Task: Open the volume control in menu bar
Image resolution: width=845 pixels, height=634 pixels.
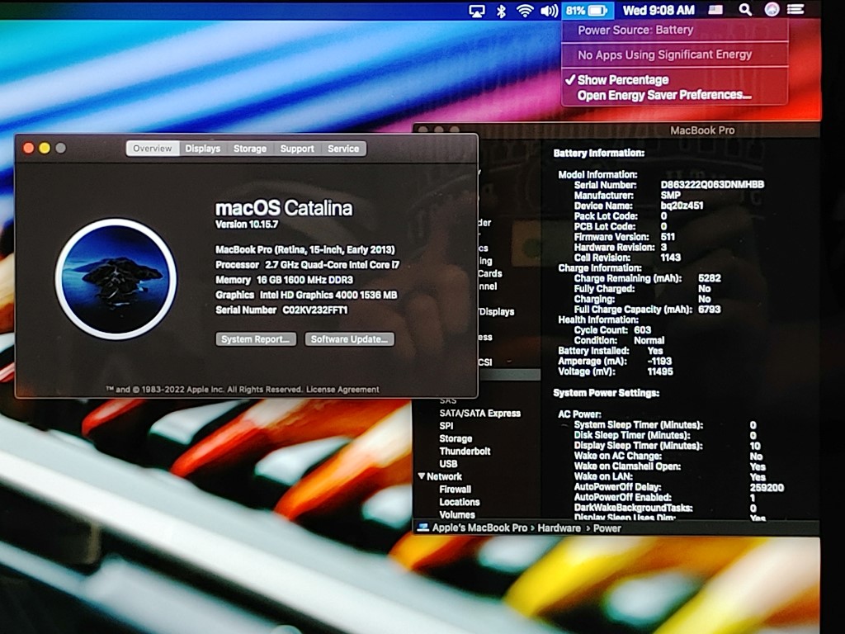Action: 549,10
